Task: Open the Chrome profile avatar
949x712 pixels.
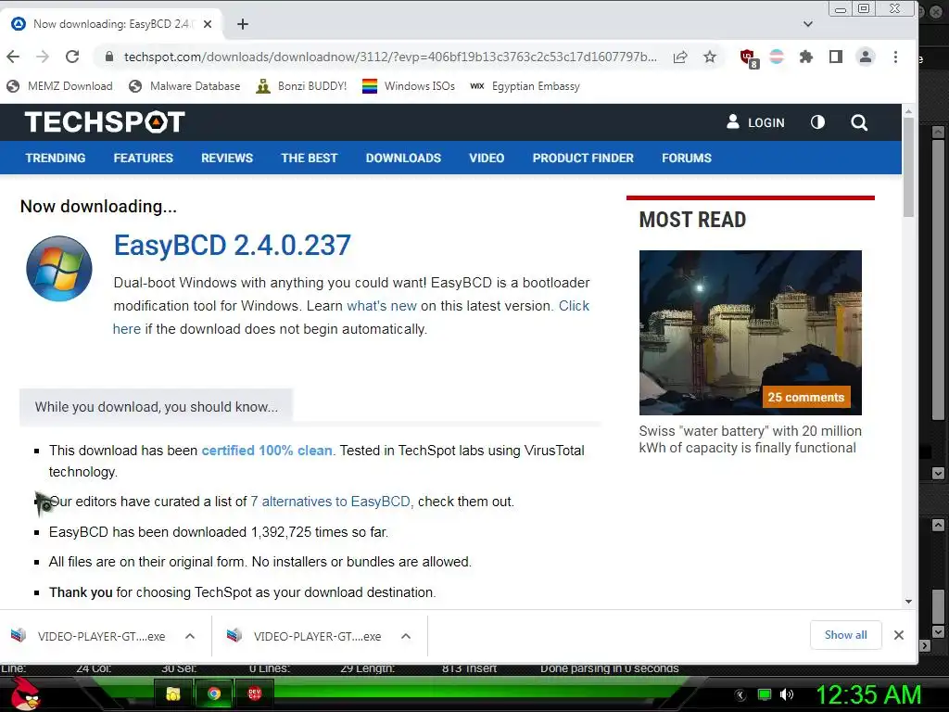Action: pos(866,57)
